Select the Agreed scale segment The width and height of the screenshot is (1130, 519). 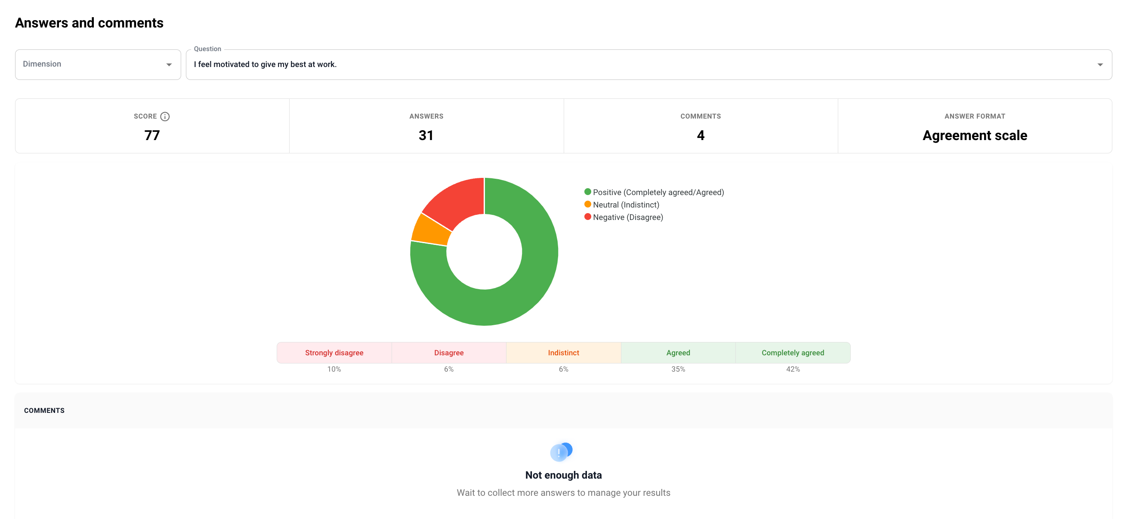678,353
